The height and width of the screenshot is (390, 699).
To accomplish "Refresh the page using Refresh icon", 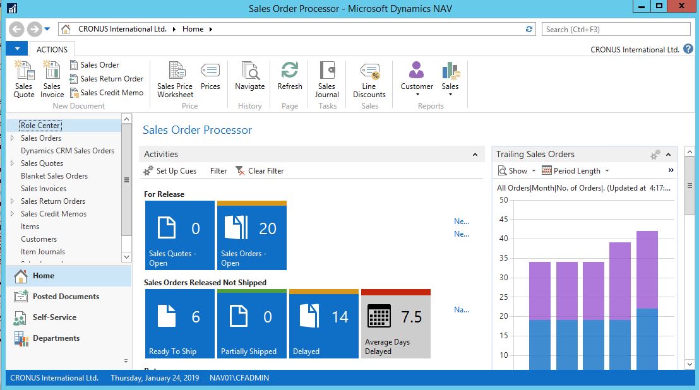I will (290, 77).
